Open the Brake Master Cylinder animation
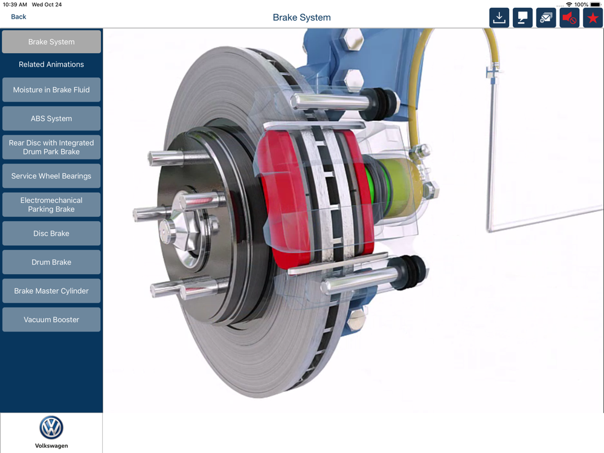Viewport: 604px width, 453px height. 51,291
